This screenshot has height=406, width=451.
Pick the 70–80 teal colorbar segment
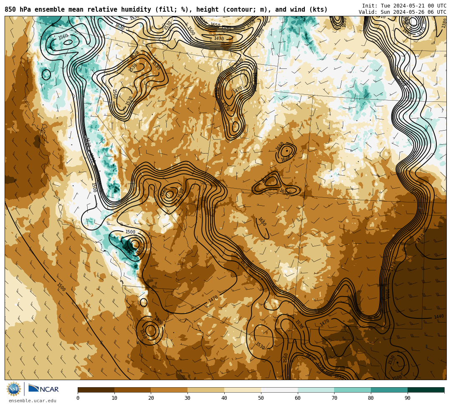(352, 390)
